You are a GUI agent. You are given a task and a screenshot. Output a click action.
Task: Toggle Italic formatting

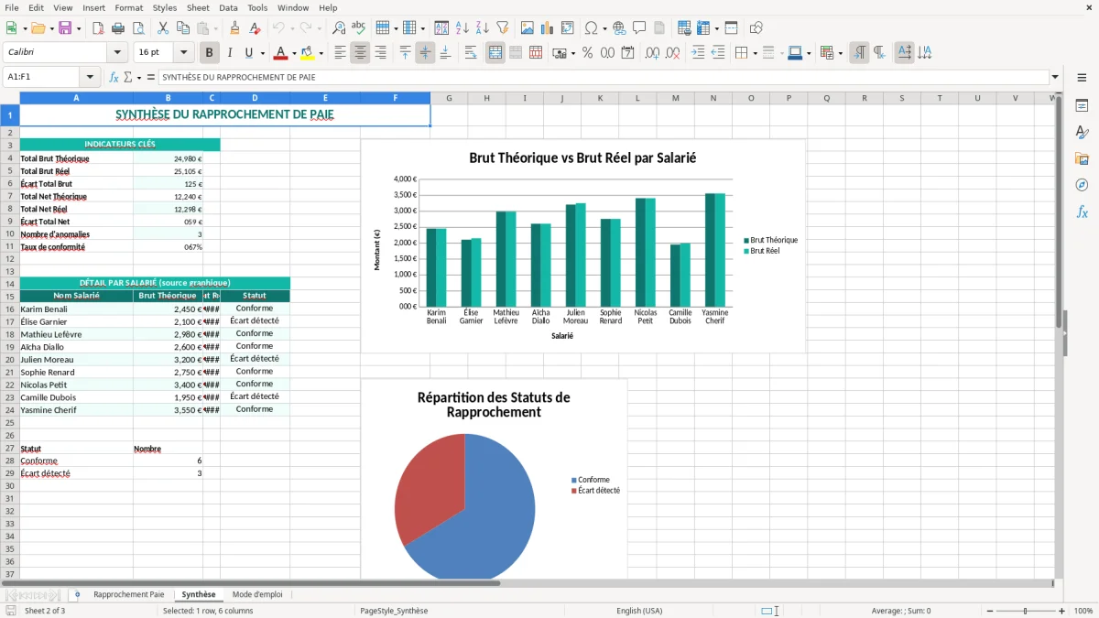point(229,53)
